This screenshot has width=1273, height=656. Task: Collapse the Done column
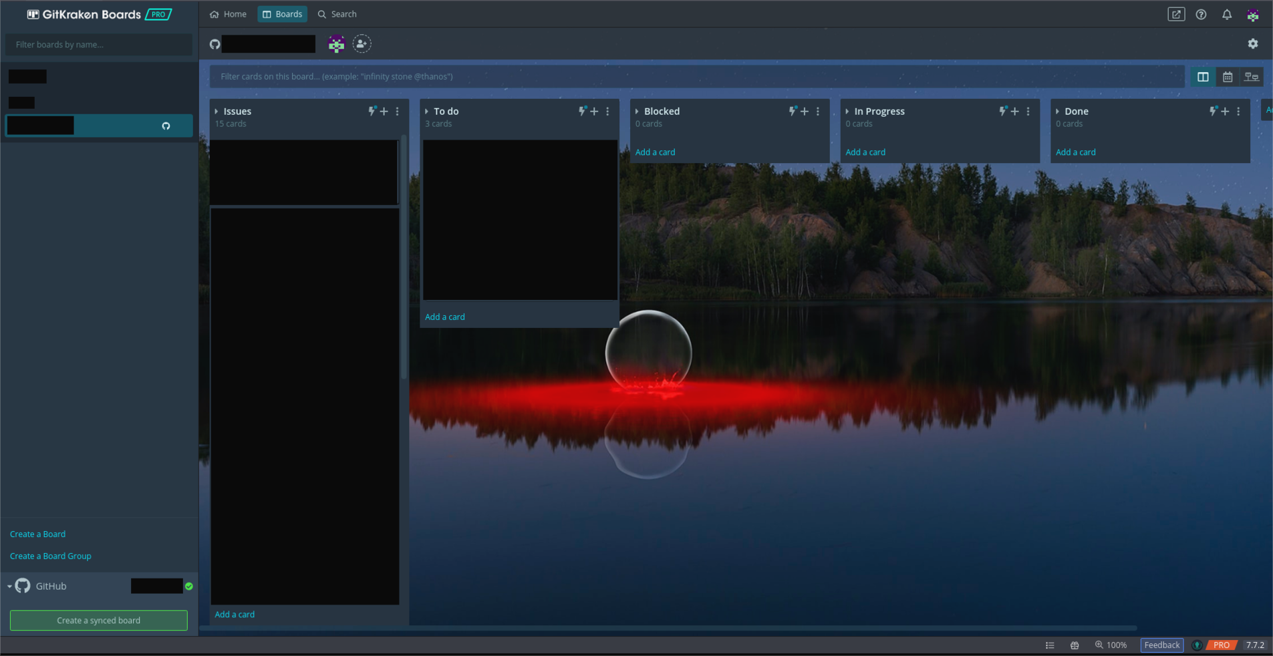coord(1057,112)
